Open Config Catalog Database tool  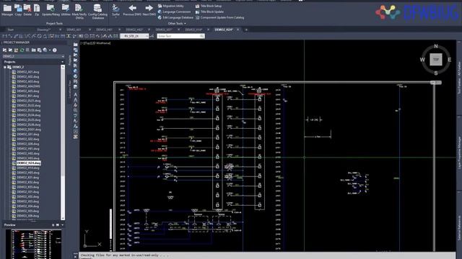coord(97,12)
